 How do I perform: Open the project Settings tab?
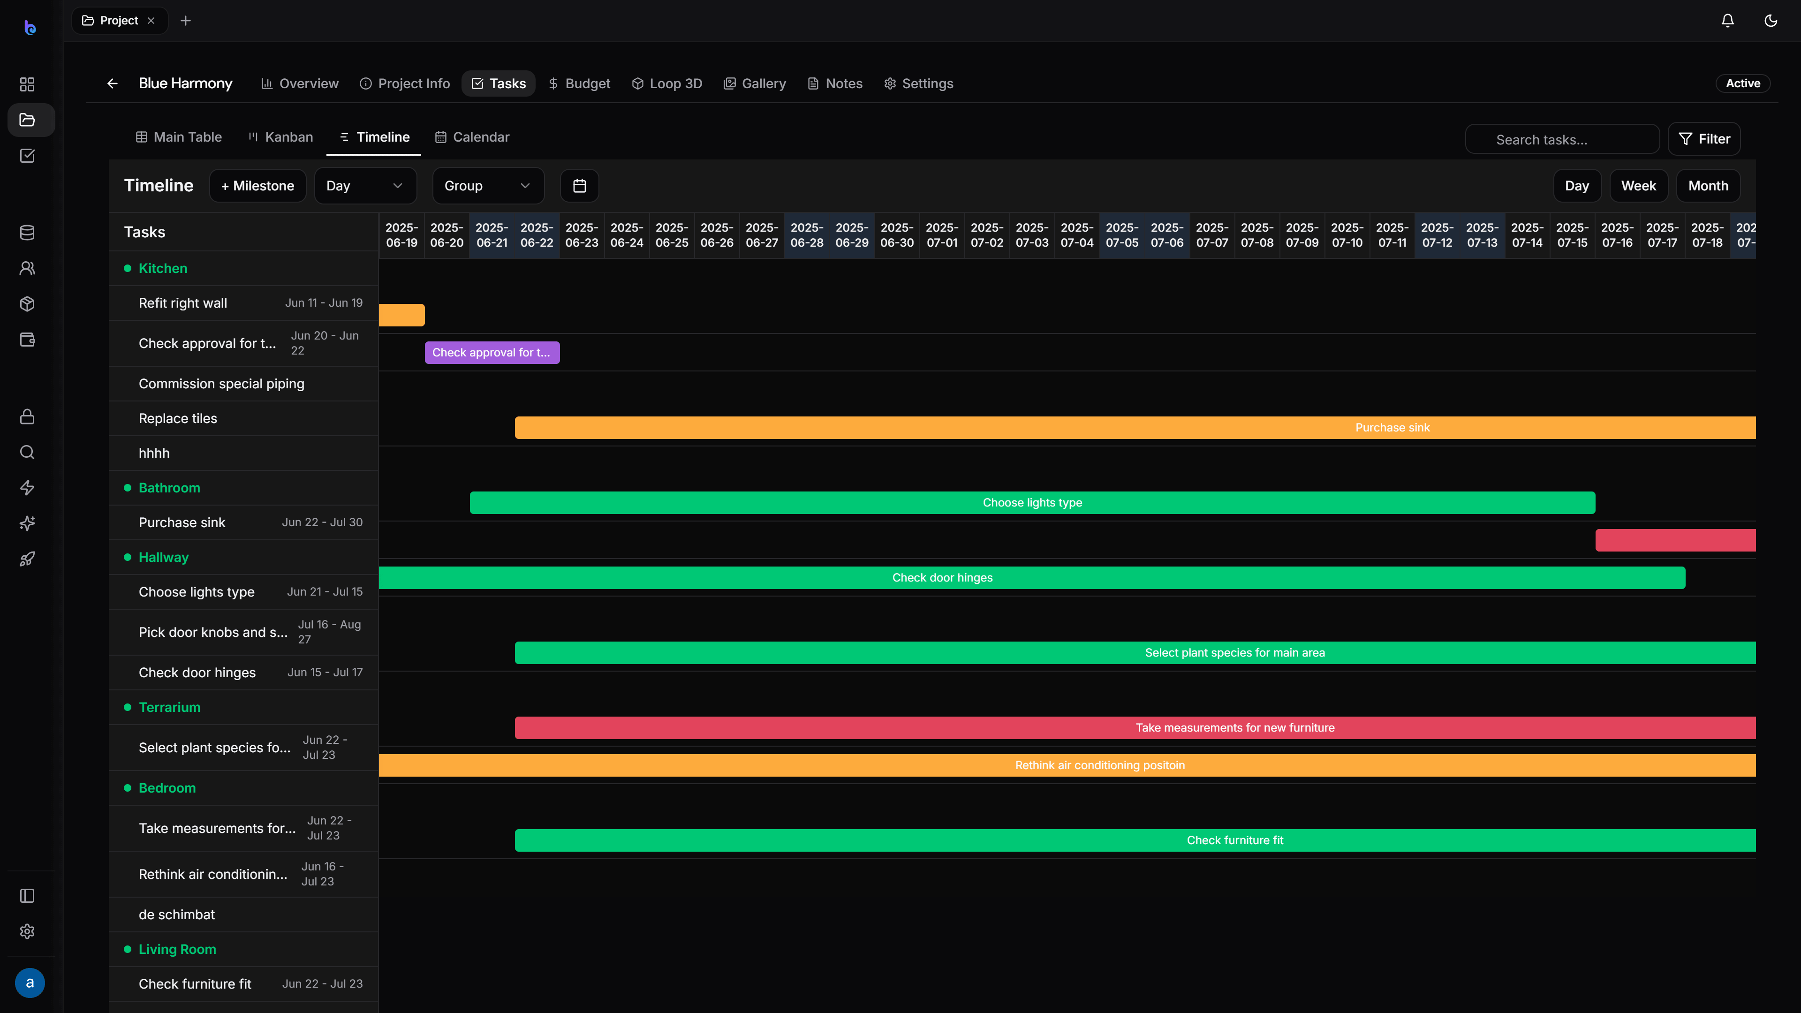point(919,84)
